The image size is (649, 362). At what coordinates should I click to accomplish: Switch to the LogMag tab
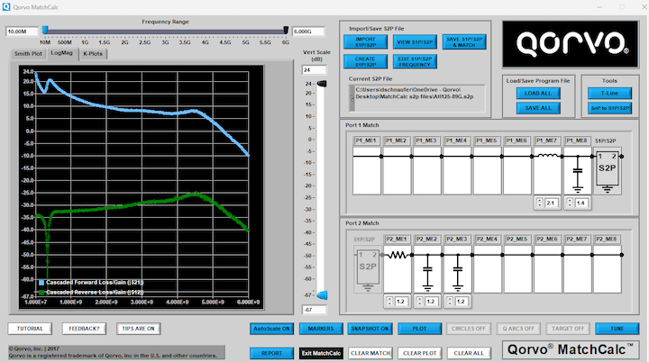(x=61, y=53)
